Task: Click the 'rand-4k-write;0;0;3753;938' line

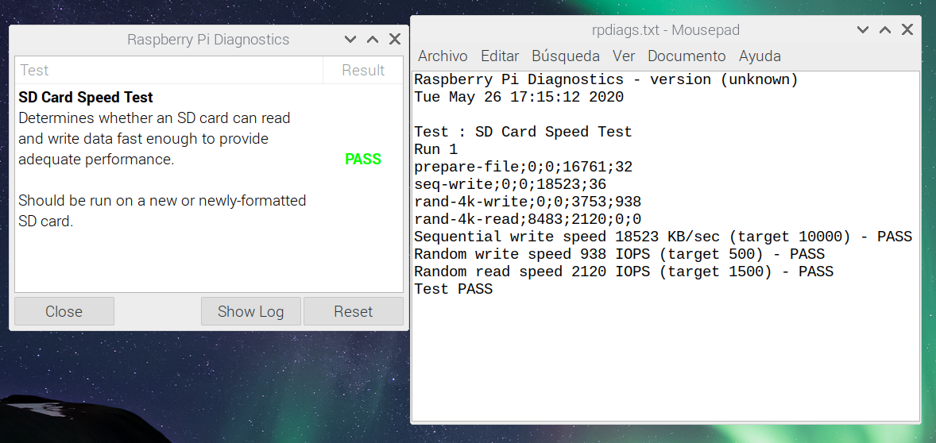Action: pos(528,202)
